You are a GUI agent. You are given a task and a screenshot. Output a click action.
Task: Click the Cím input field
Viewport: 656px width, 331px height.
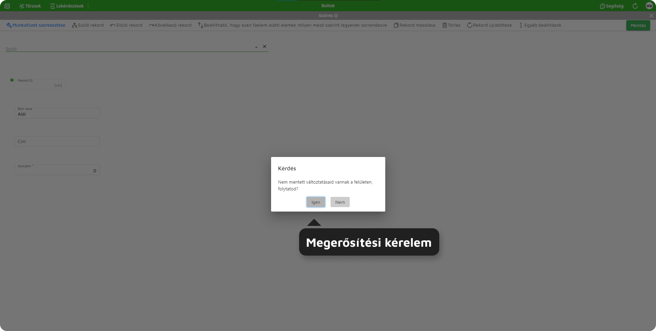[57, 141]
